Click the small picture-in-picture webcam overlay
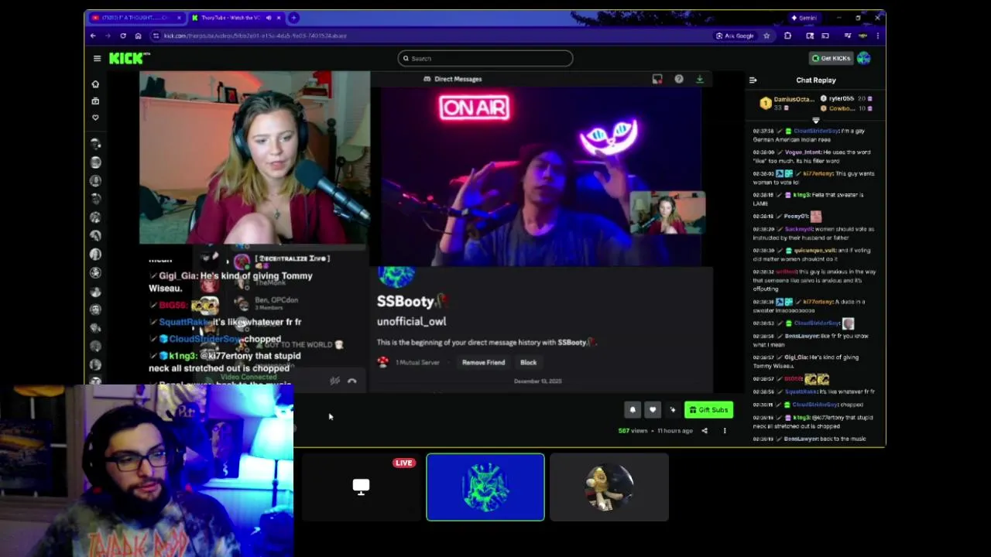This screenshot has width=991, height=557. tap(667, 213)
